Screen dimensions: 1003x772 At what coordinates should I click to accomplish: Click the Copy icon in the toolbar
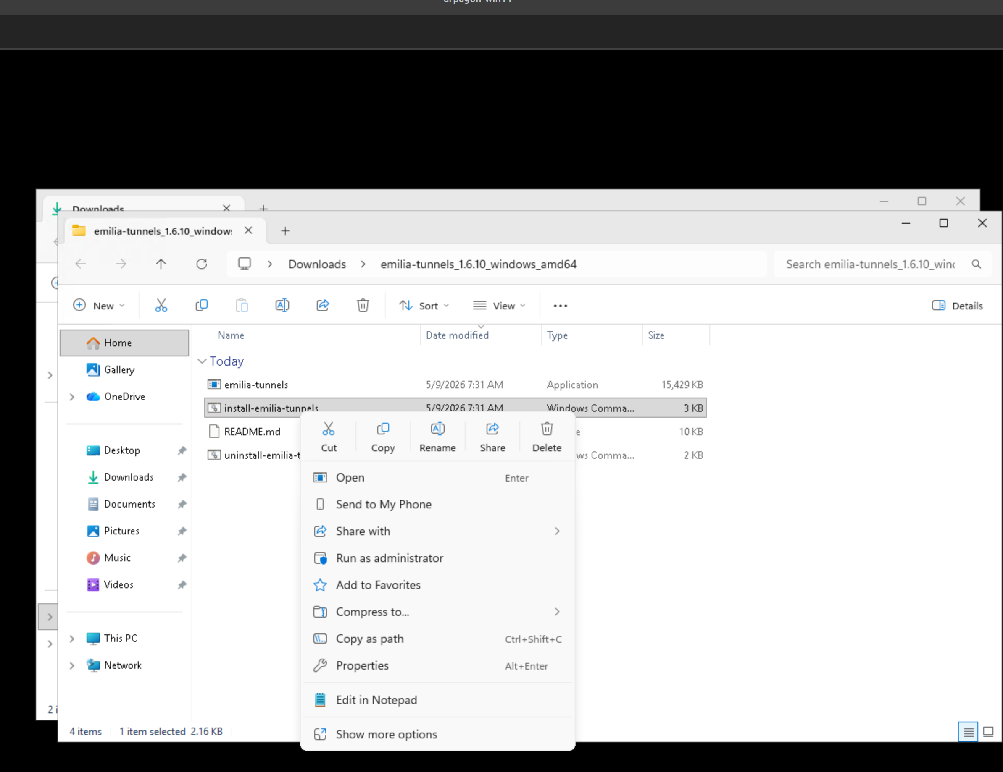(202, 306)
